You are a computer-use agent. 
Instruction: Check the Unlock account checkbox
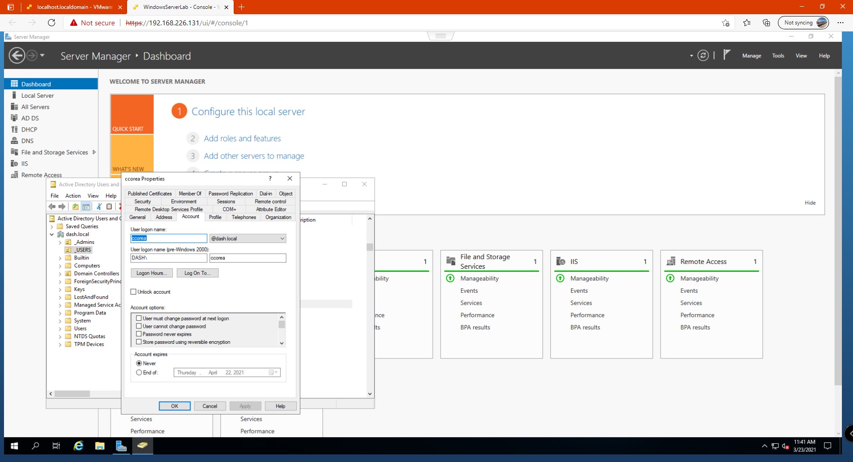tap(133, 292)
